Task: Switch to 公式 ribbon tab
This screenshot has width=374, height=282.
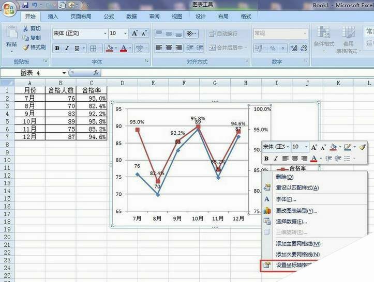Action: click(x=109, y=17)
